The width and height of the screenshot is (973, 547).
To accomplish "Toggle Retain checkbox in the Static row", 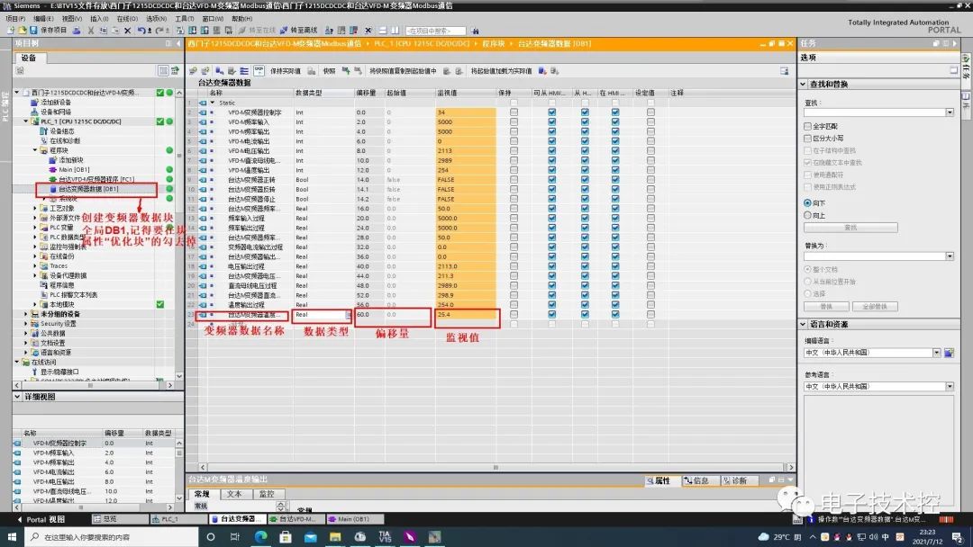I will click(x=514, y=103).
